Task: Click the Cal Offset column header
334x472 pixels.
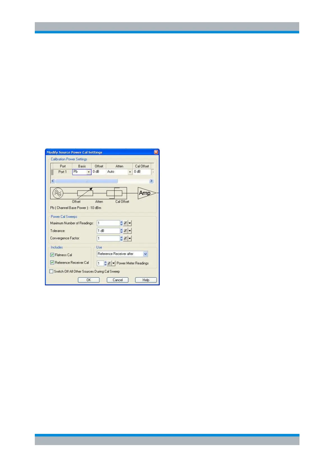Action: 142,166
